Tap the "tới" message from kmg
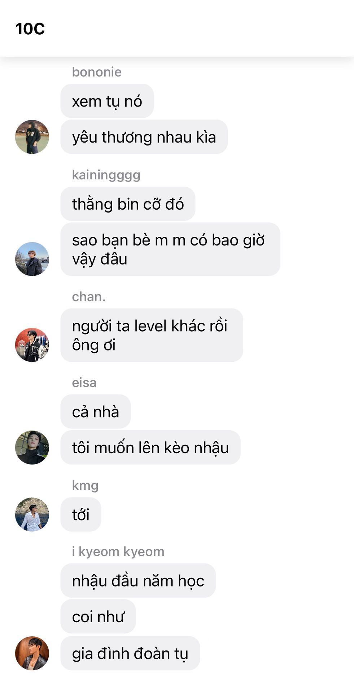The width and height of the screenshot is (354, 693). pyautogui.click(x=81, y=514)
